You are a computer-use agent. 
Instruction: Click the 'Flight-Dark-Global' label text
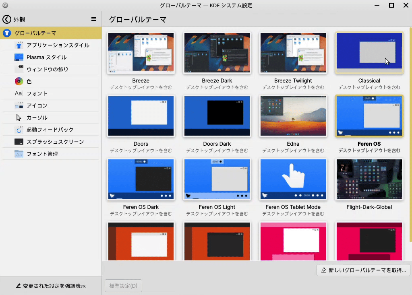(369, 207)
